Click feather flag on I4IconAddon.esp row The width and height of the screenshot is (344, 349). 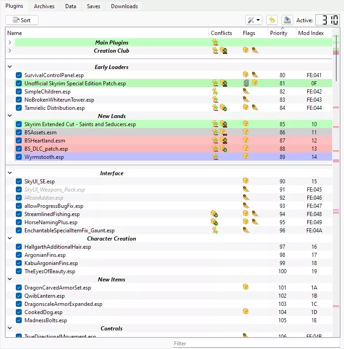point(246,197)
